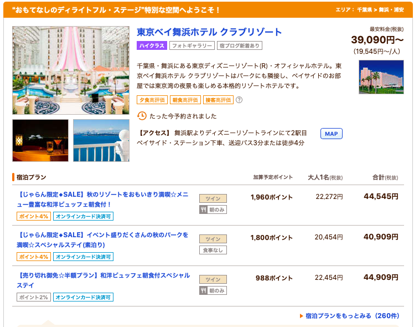Click オンラインカード決済可 badge under first plan
414x327 pixels.
[x=83, y=216]
